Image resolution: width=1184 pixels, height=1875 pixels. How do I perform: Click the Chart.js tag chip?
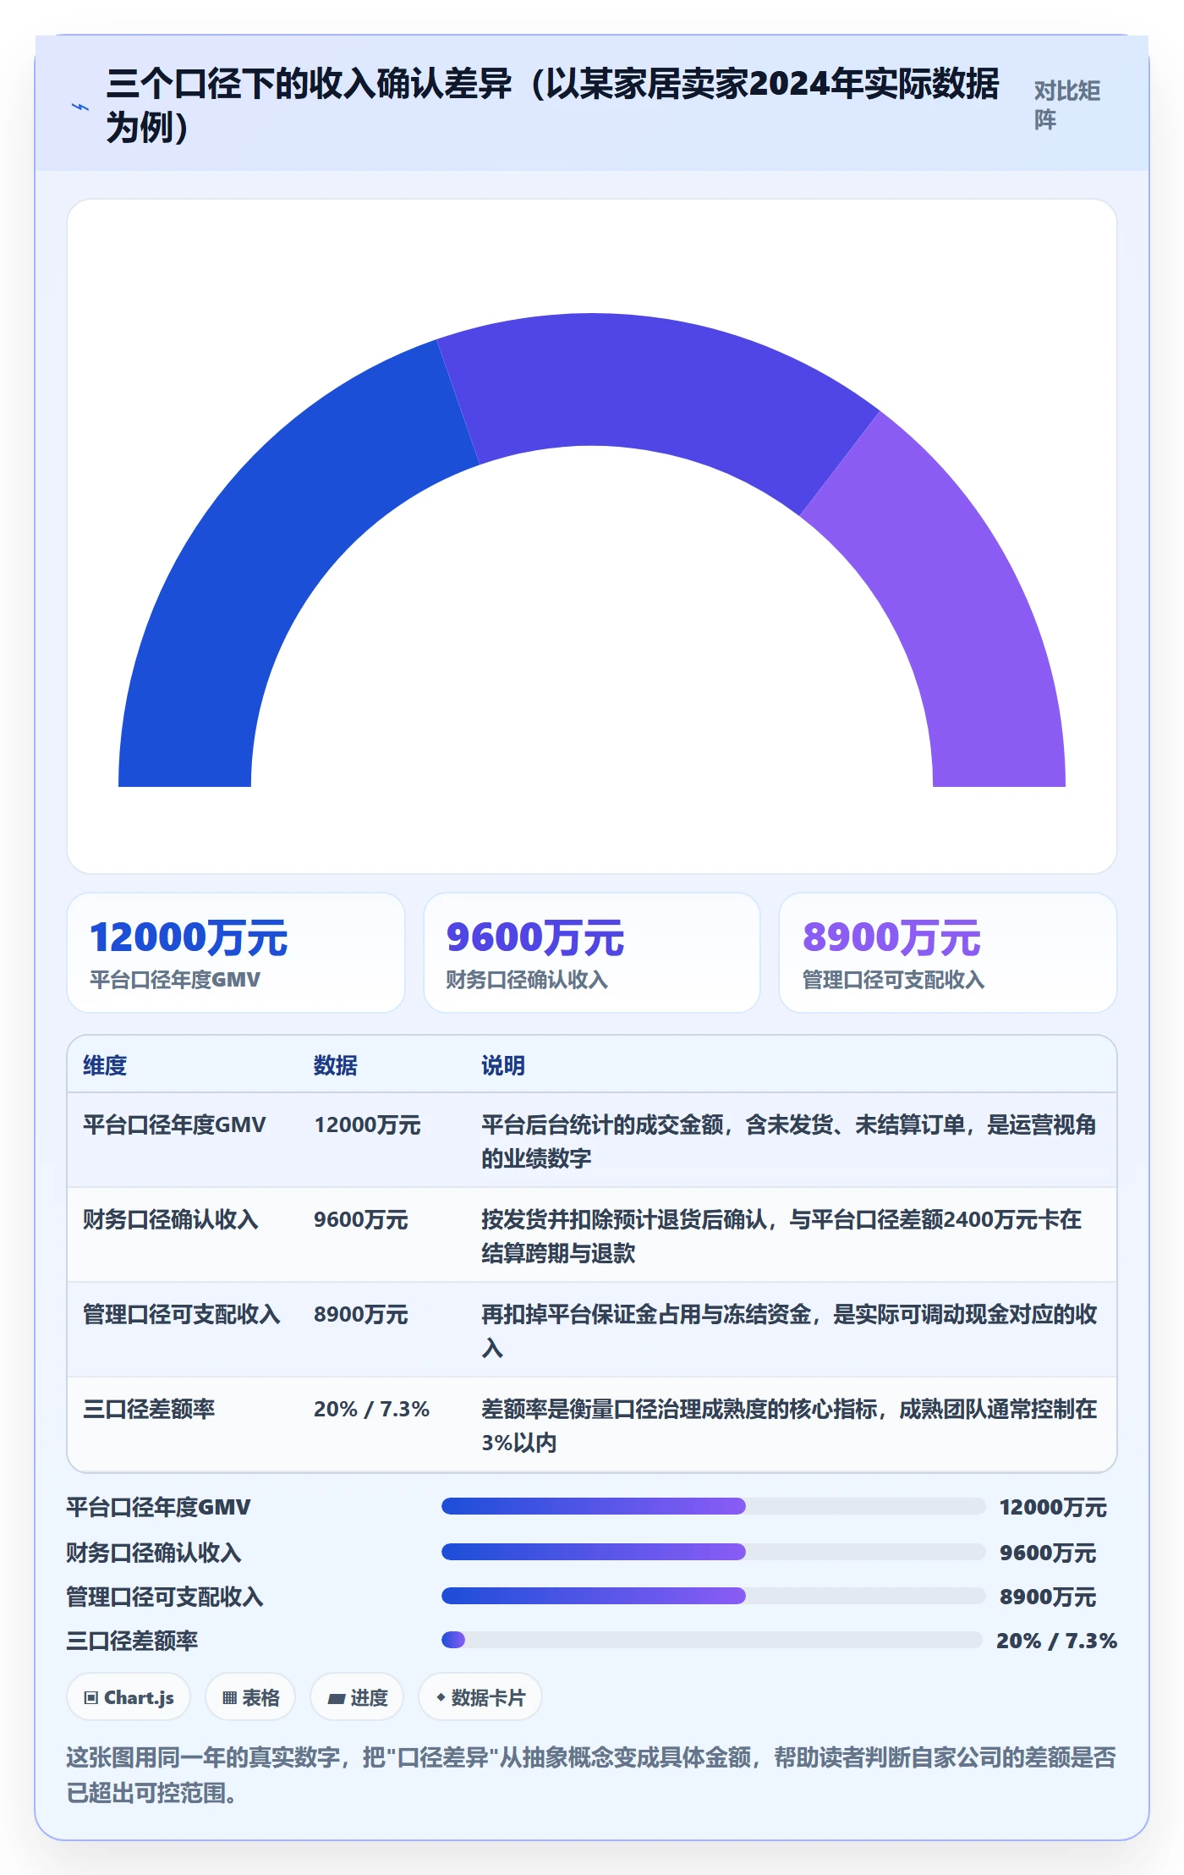(x=129, y=1697)
